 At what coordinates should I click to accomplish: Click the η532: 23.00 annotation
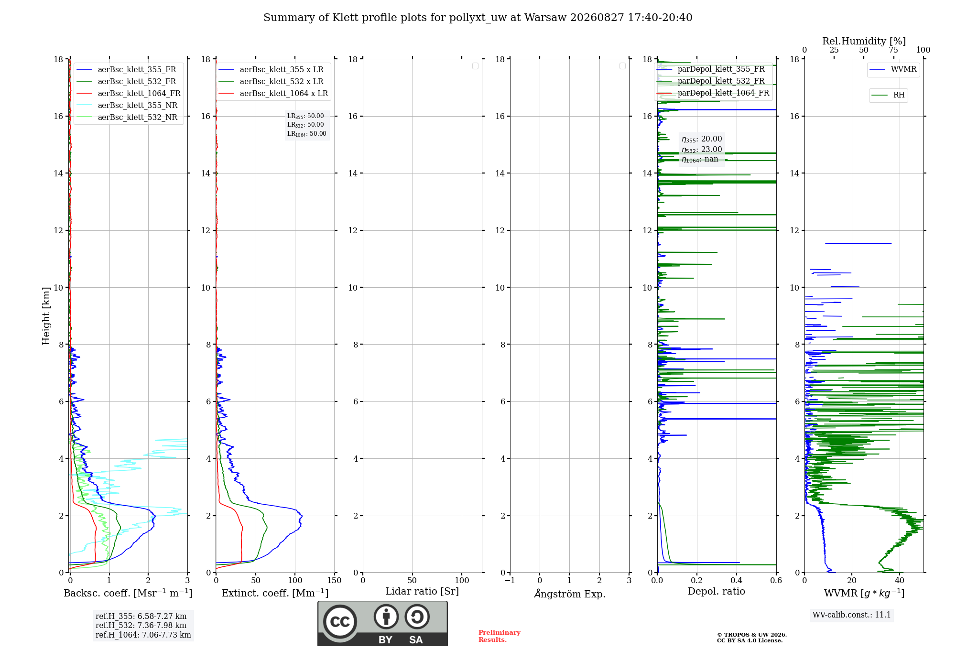[702, 150]
